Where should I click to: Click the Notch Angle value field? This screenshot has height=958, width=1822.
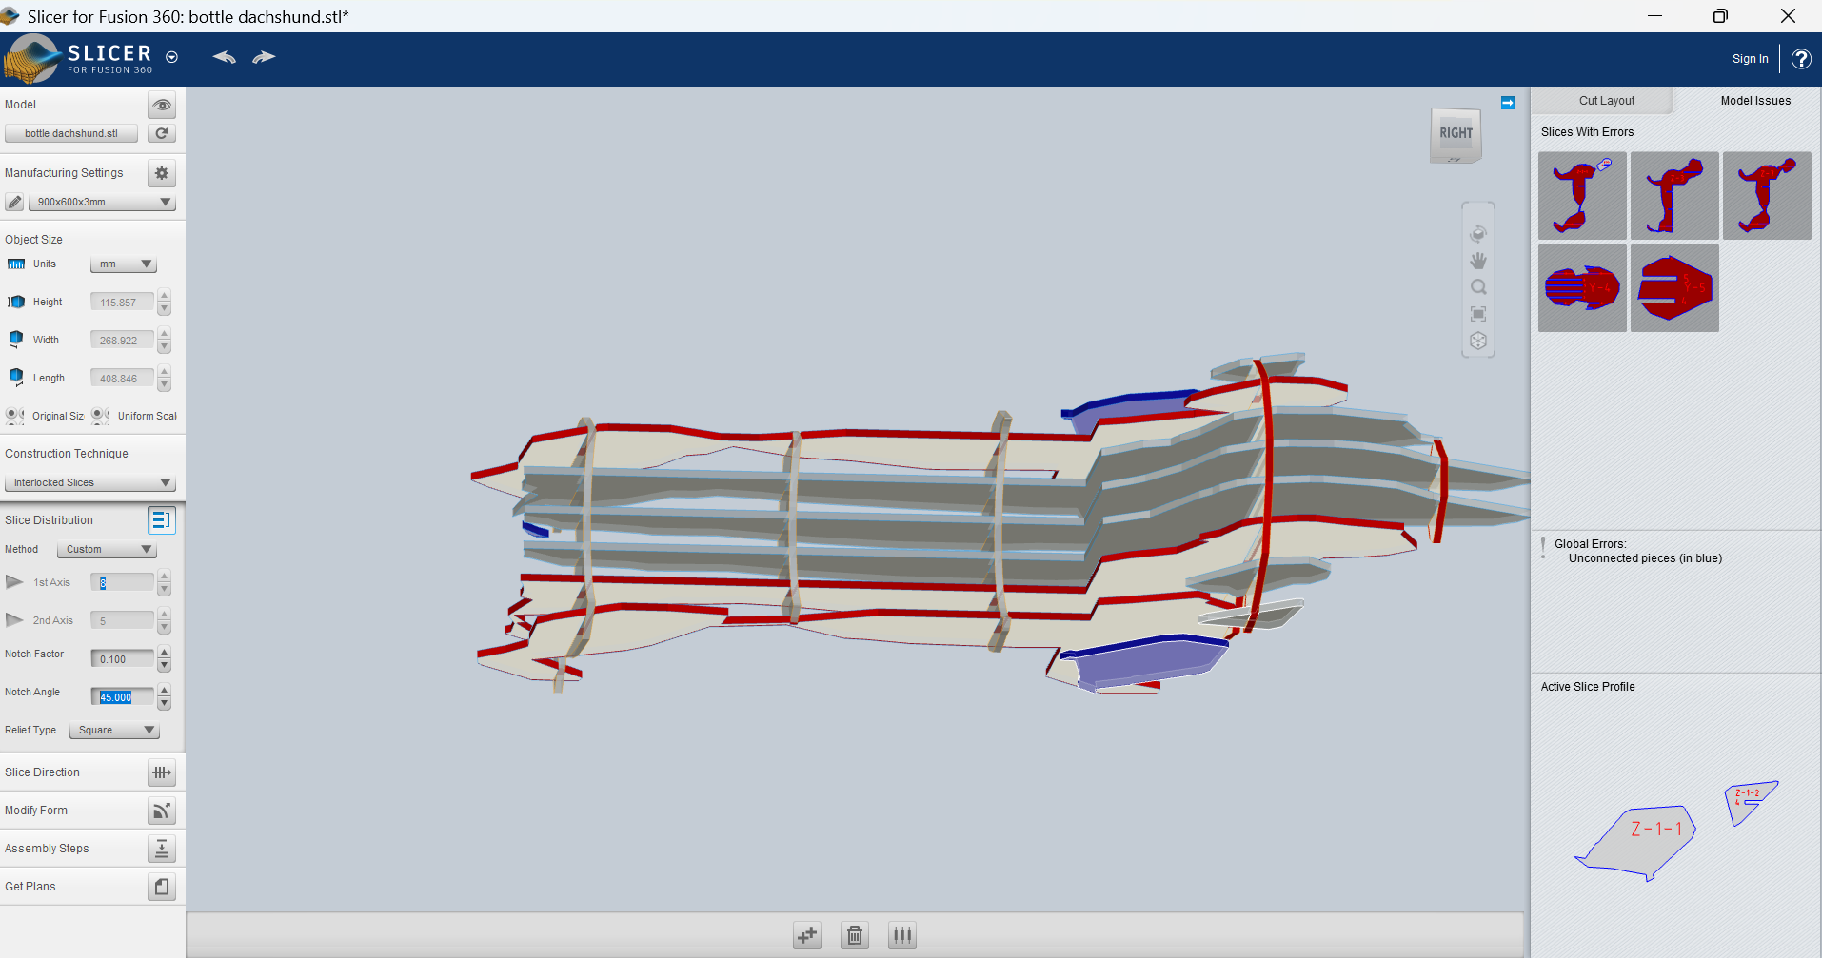click(x=122, y=696)
